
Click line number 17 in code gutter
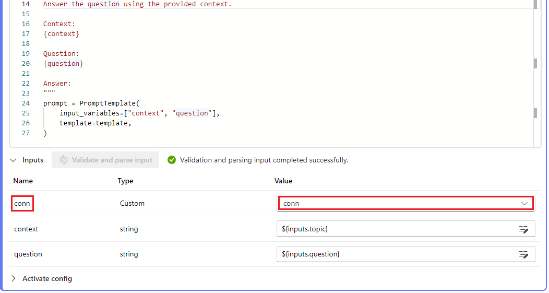(x=26, y=34)
